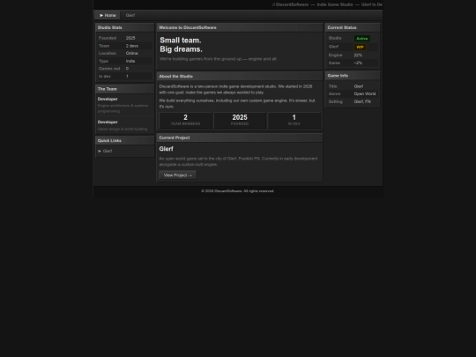Click the "We build everything ourselves" paragraph

(237, 103)
